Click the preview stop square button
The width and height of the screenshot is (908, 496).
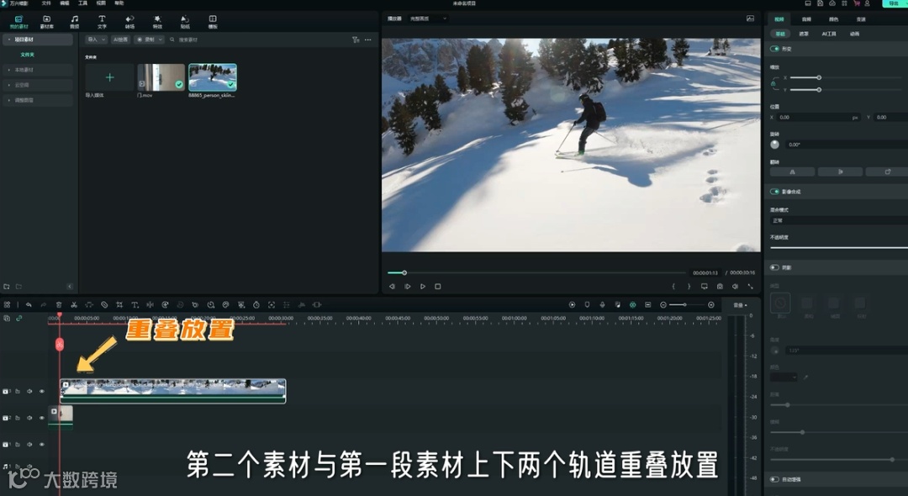[x=438, y=287]
